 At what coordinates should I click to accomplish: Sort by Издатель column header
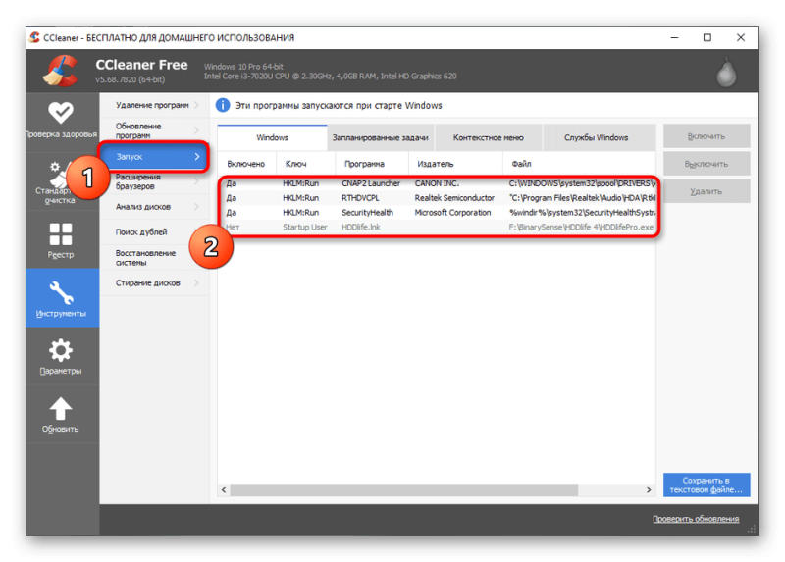point(455,164)
